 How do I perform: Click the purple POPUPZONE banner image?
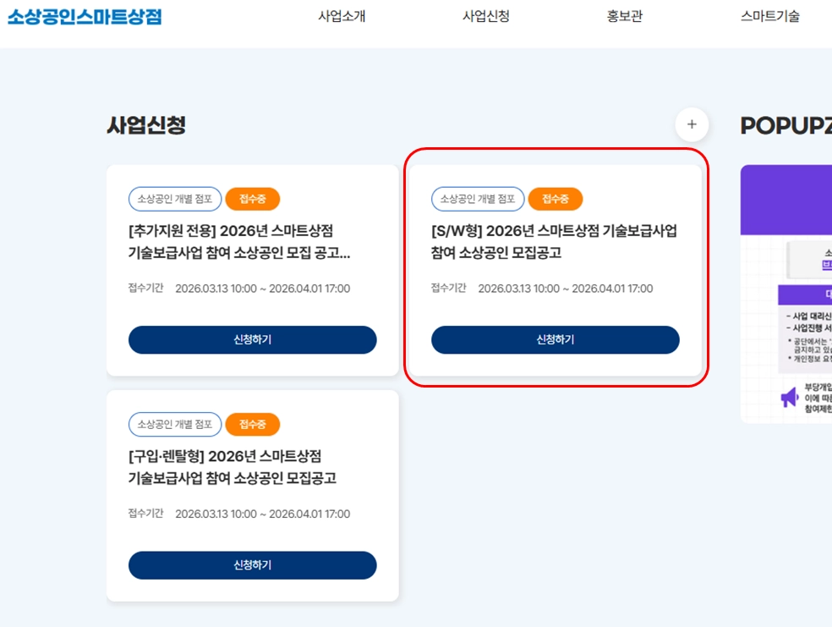click(785, 294)
